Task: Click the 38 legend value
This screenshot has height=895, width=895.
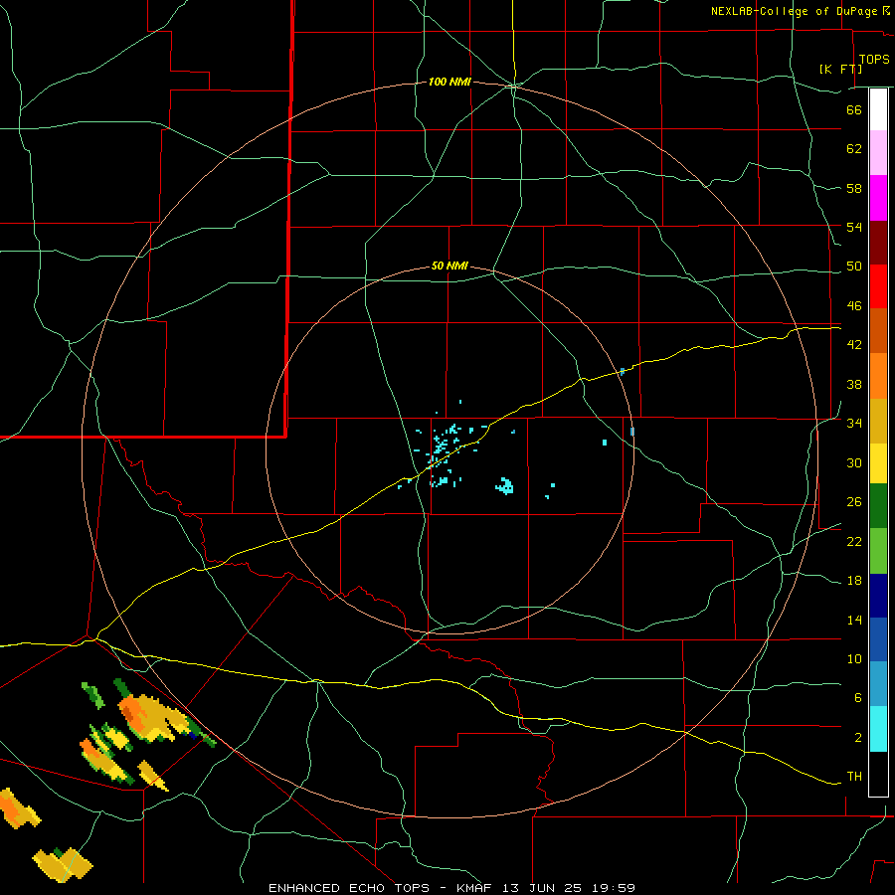Action: (854, 384)
